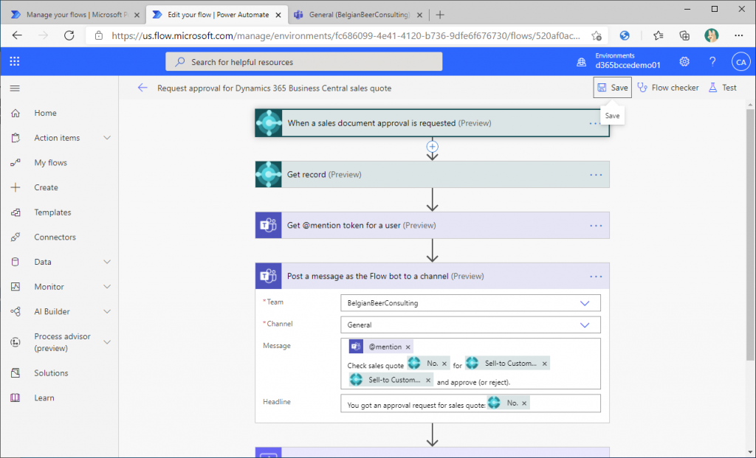Open the Team dropdown
This screenshot has width=756, height=458.
[x=585, y=303]
